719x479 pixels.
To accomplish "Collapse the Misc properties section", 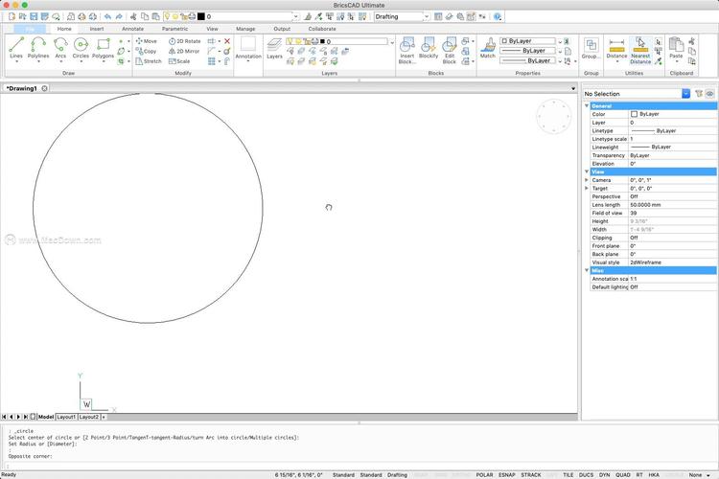I will (x=587, y=270).
